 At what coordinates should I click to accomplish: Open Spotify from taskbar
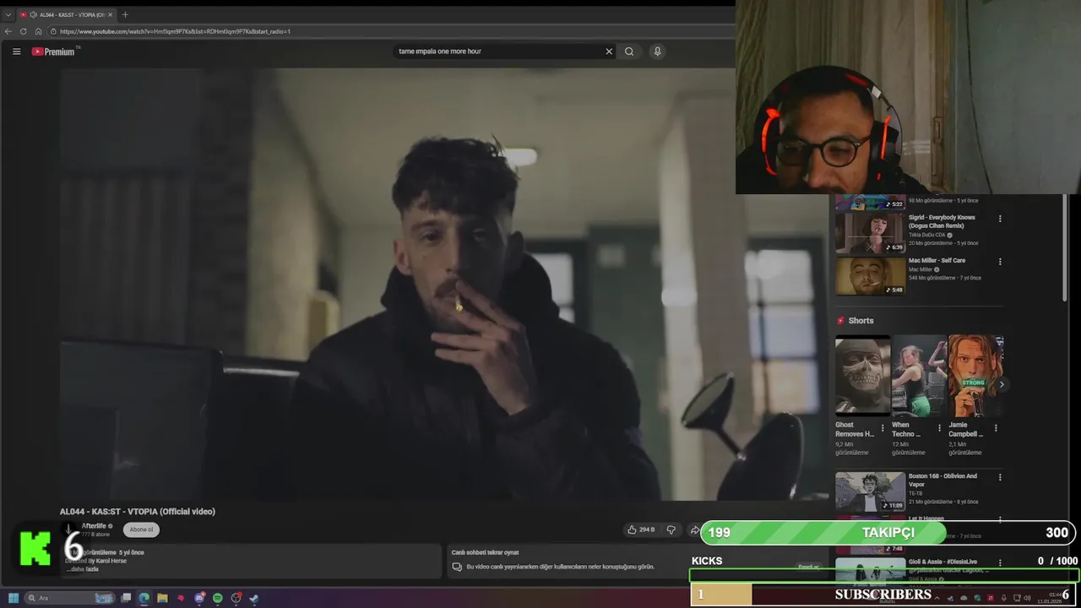tap(218, 598)
